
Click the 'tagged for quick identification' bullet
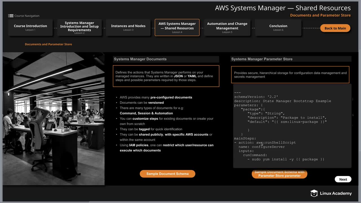(151, 129)
